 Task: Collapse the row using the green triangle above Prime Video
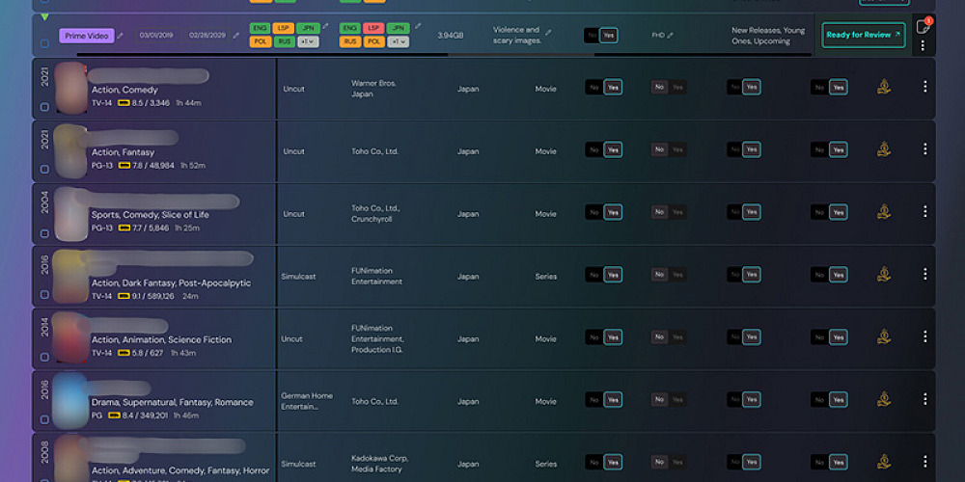point(45,17)
